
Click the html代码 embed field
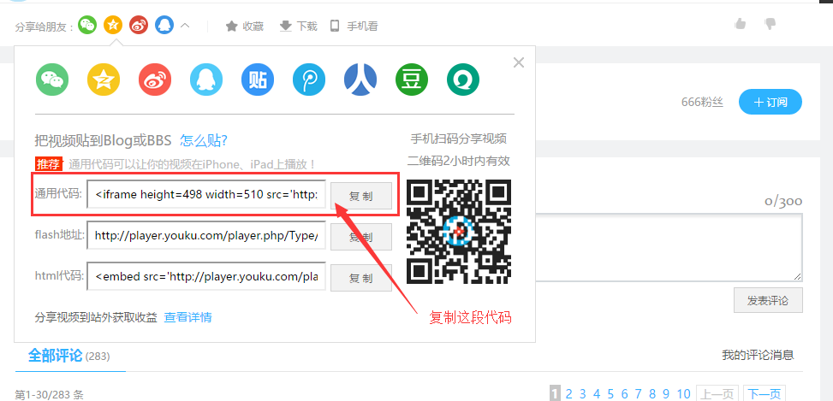206,276
